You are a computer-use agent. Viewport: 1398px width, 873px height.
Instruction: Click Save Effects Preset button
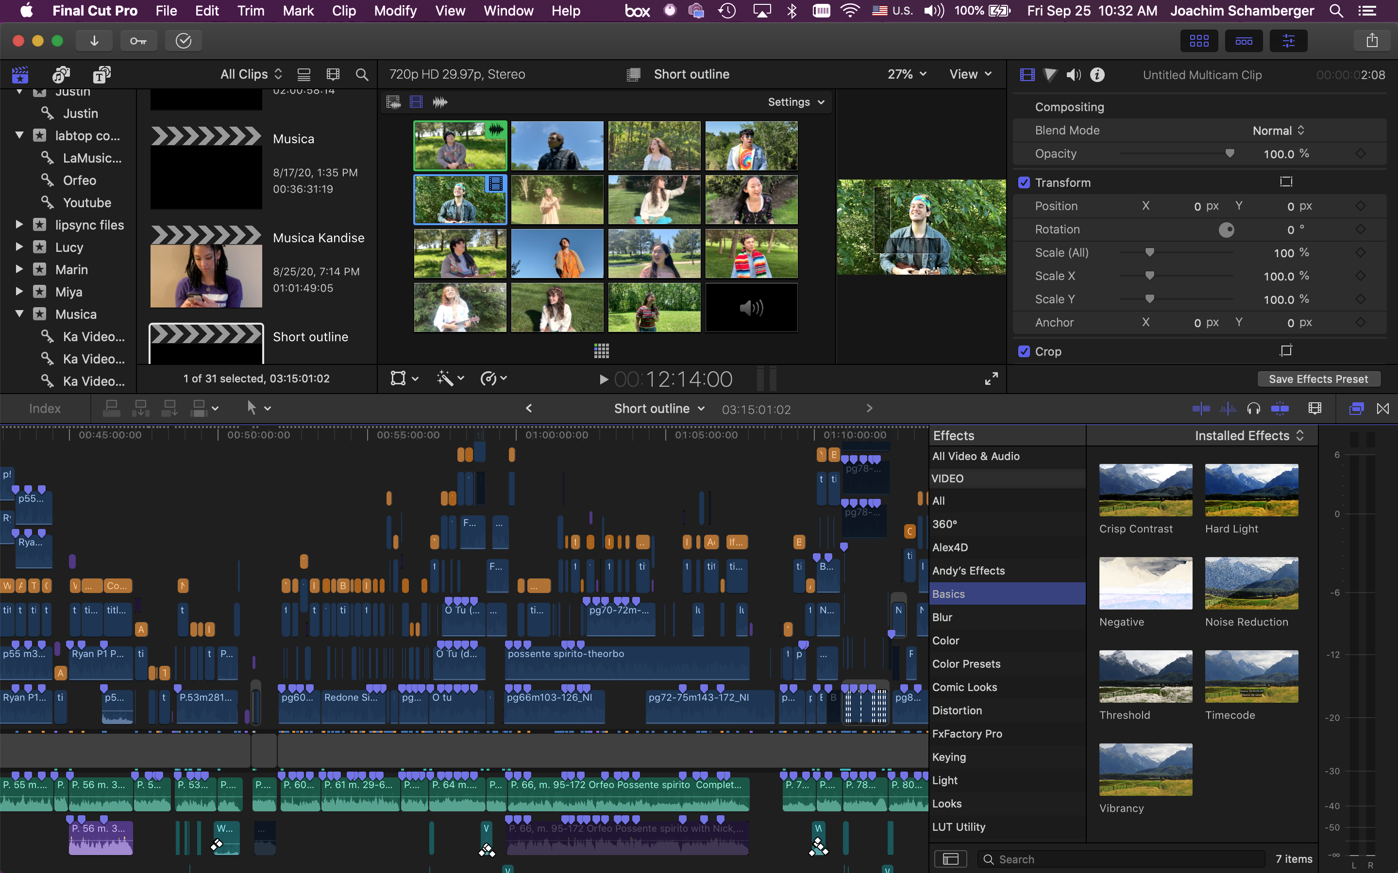tap(1318, 379)
